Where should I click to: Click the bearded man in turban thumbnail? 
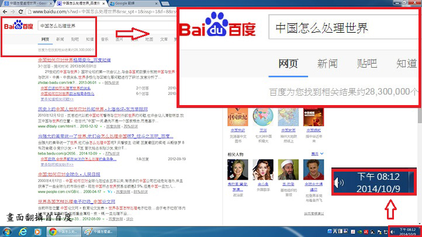click(288, 169)
